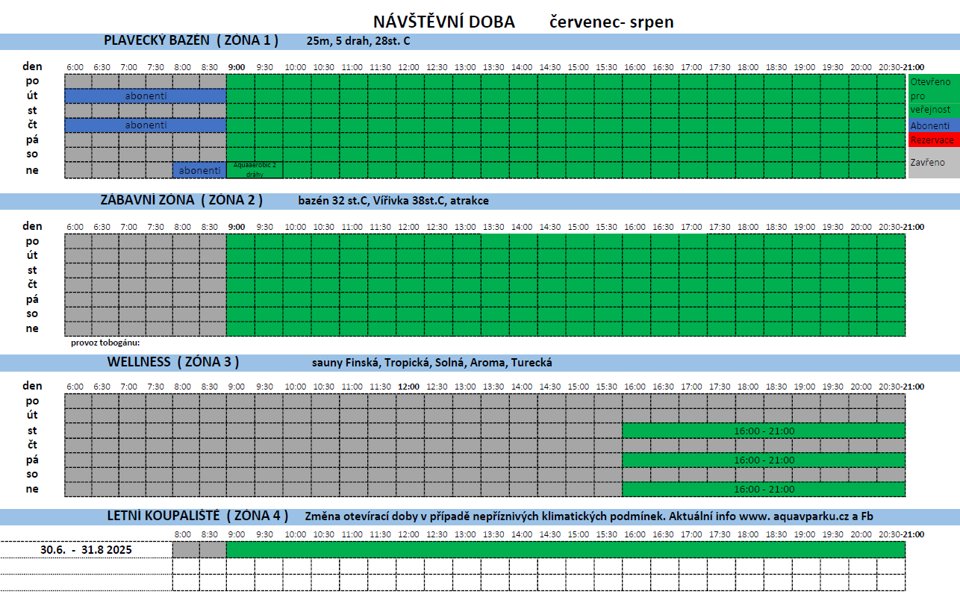This screenshot has height=603, width=960.
Task: Select the Aquaaerobic 2 dráhy cell
Action: (255, 170)
